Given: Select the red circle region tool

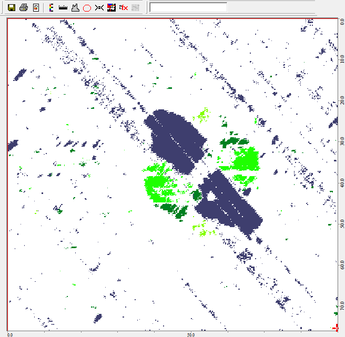Looking at the screenshot, I should pyautogui.click(x=87, y=7).
